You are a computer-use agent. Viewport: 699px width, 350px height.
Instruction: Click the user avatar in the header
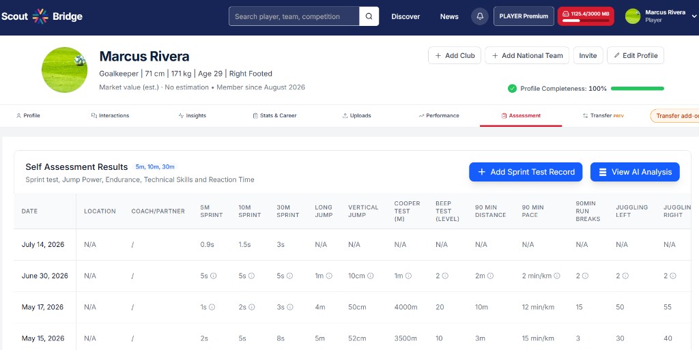click(x=633, y=16)
